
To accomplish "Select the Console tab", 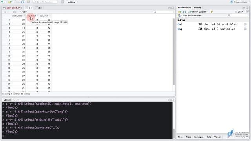I will (x=7, y=100).
